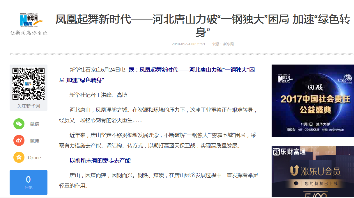Screen dimensions: 354x198
Task: Open comments with the blue 0 评论 button
Action: (x=29, y=182)
